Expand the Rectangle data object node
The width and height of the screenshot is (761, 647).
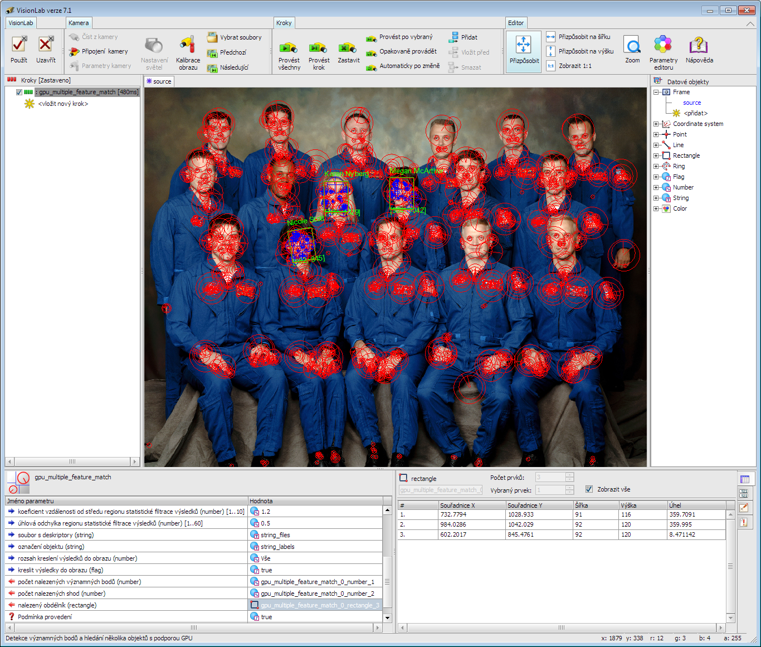[x=656, y=156]
